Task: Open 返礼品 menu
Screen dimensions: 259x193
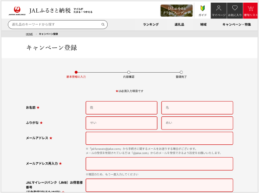Action: click(x=179, y=25)
